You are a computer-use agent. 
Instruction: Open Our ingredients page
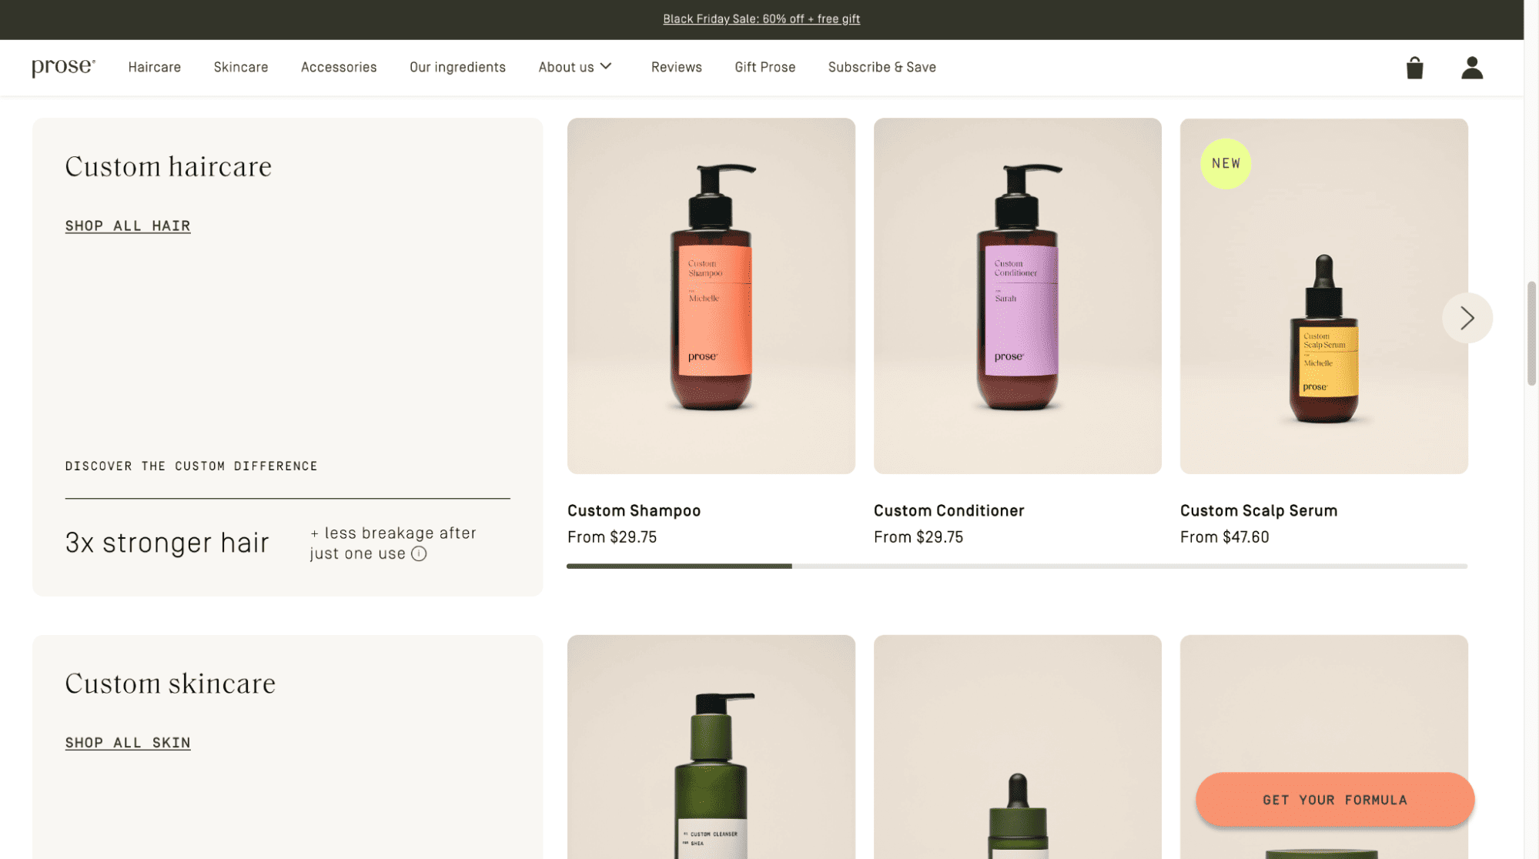[x=457, y=68]
